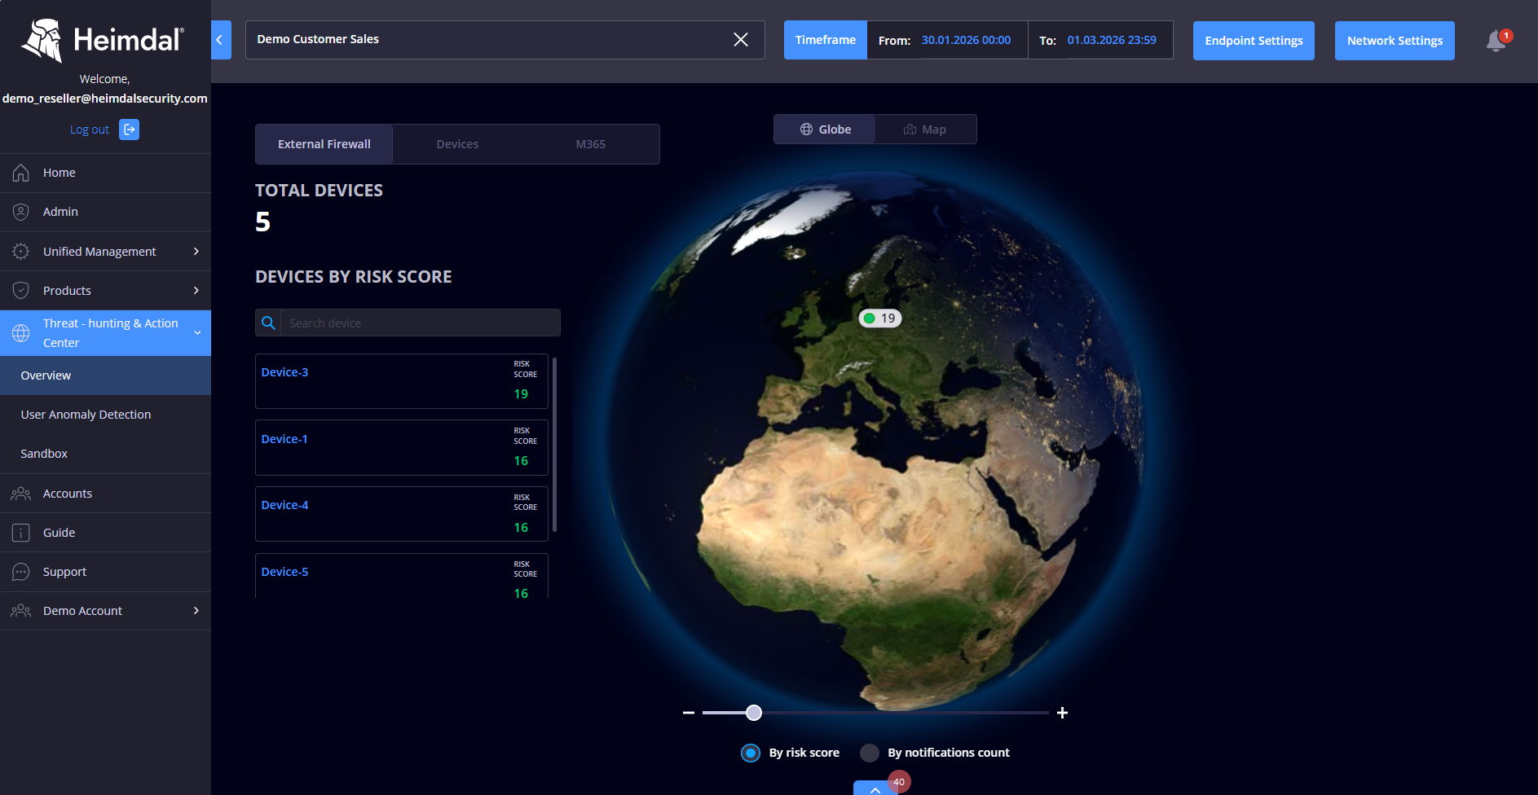
Task: Collapse the Threat-hunting & Action Center menu
Action: pos(197,333)
